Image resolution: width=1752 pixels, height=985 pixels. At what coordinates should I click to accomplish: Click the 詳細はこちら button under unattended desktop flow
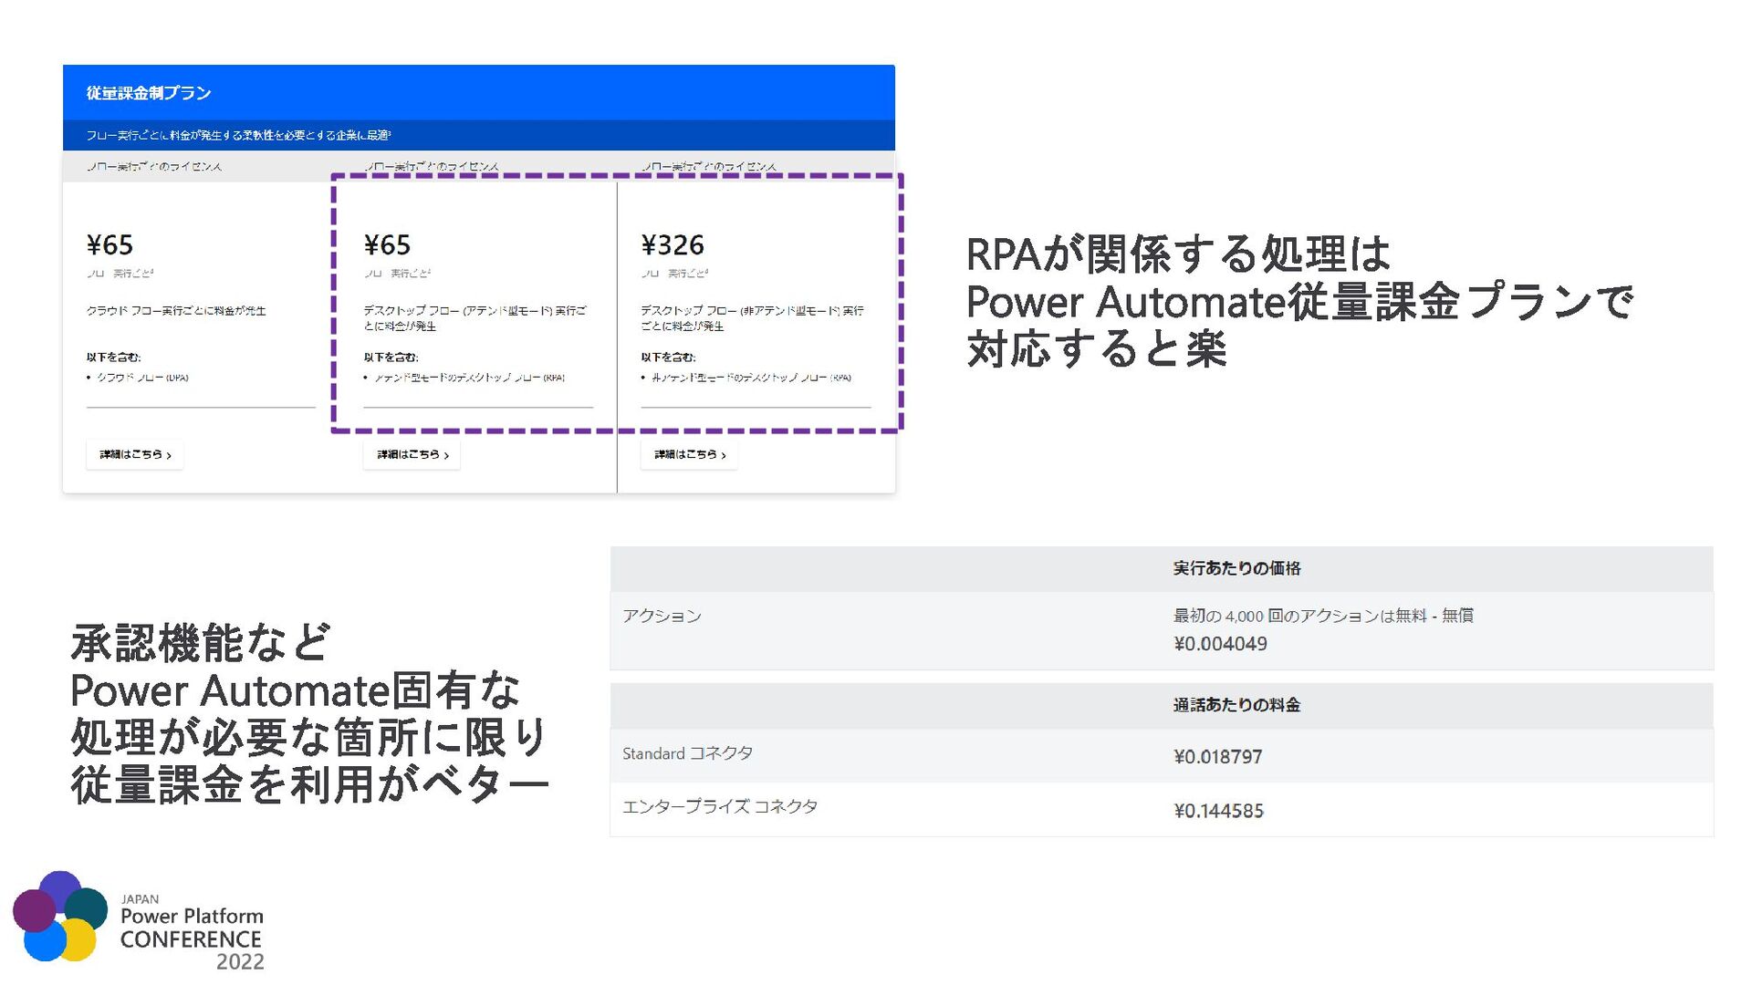pos(689,454)
